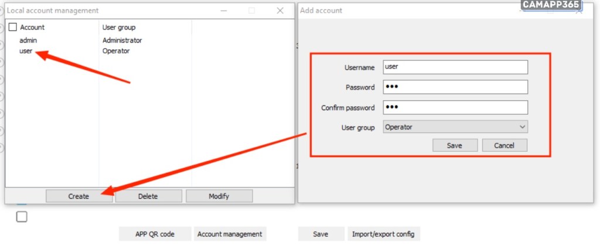600x252 pixels.
Task: Focus the Username input field
Action: coord(455,67)
